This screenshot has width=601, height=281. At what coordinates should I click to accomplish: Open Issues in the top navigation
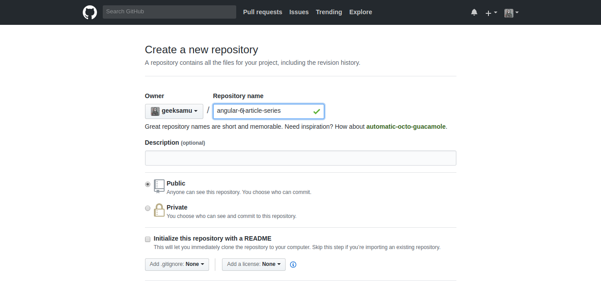pos(299,12)
